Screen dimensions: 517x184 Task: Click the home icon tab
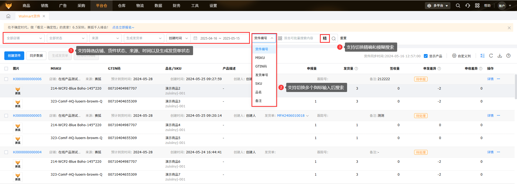point(8,16)
